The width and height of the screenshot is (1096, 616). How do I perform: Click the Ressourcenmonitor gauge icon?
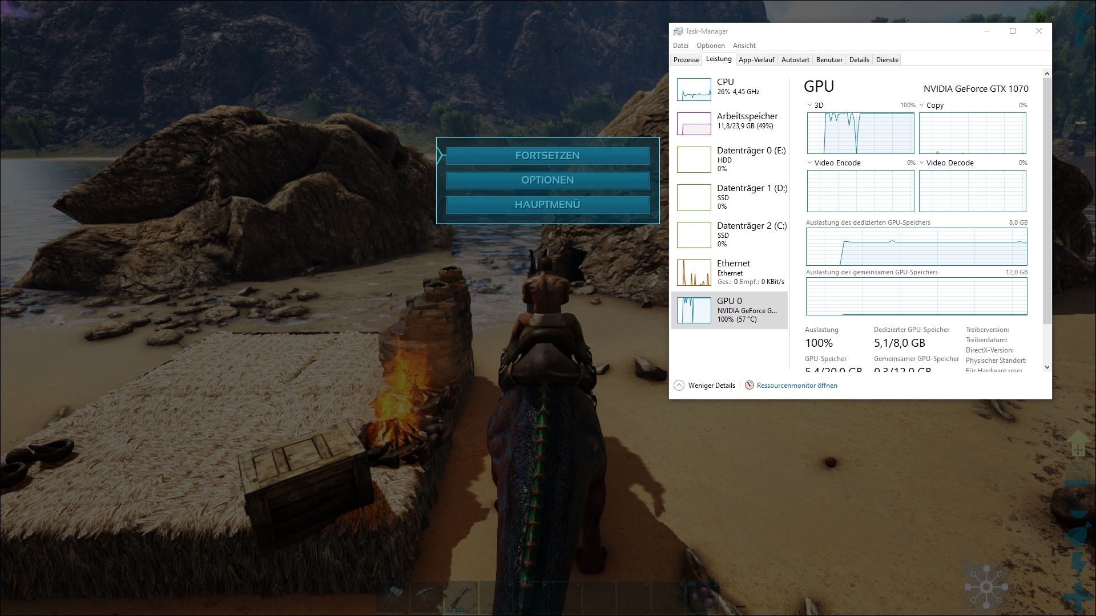tap(750, 386)
